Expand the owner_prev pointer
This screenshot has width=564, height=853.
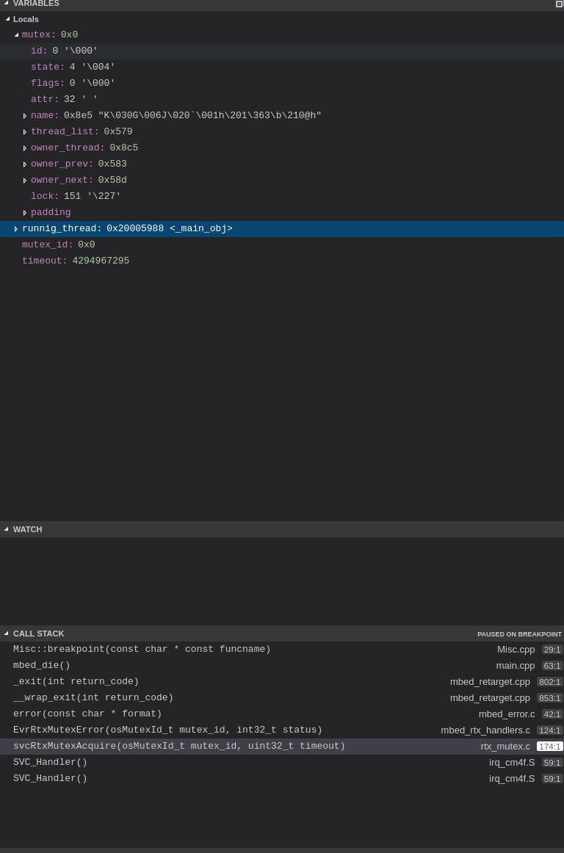25,164
